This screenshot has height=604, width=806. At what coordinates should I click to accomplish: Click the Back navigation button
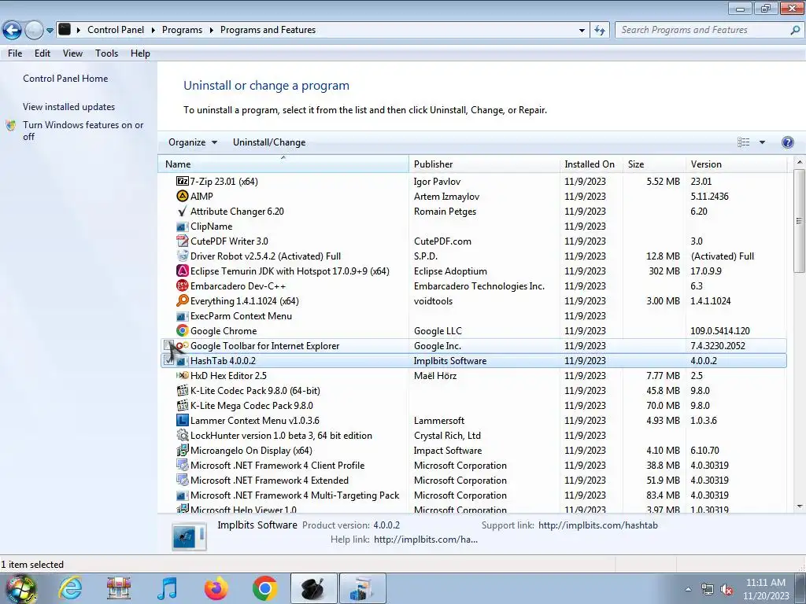13,31
